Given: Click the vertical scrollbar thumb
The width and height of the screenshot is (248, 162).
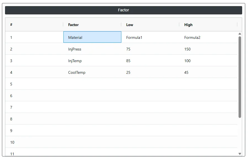Looking at the screenshot, I should (240, 77).
